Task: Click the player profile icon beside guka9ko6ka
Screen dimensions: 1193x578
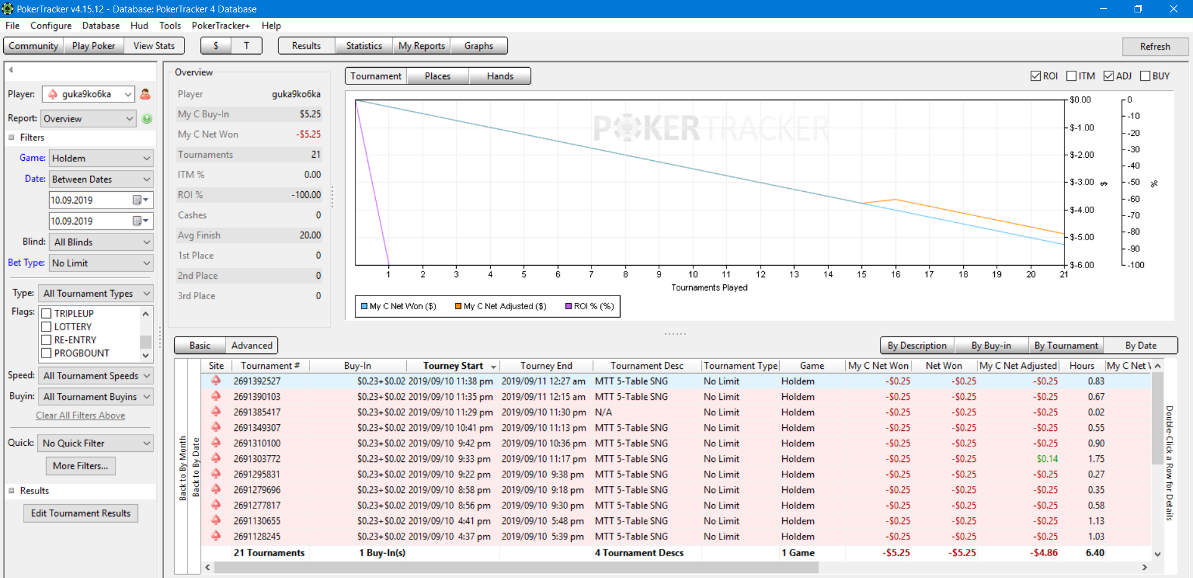Action: [x=145, y=94]
